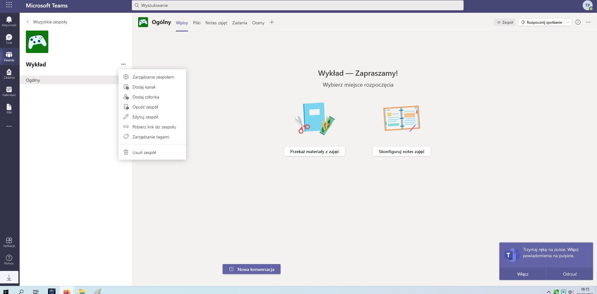Switch to the Pliki tab

(x=197, y=23)
